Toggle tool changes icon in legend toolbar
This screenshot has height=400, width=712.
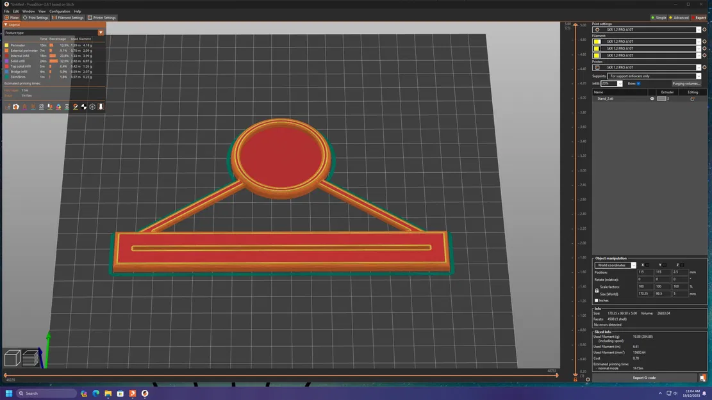(x=50, y=107)
